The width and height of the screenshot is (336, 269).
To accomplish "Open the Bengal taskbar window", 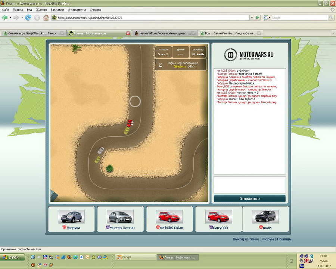I will (136, 257).
